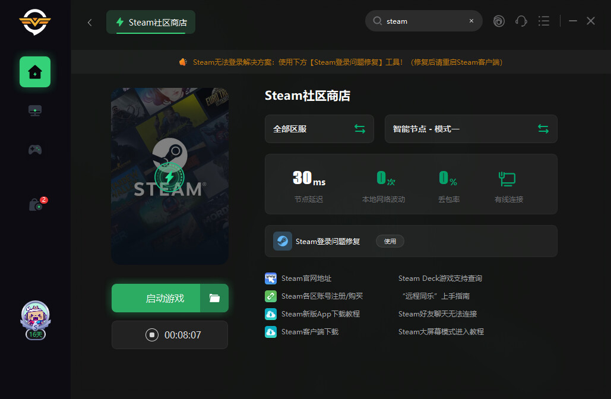Screen dimensions: 611x399
Task: Open the list menu icon in header
Action: pyautogui.click(x=543, y=21)
